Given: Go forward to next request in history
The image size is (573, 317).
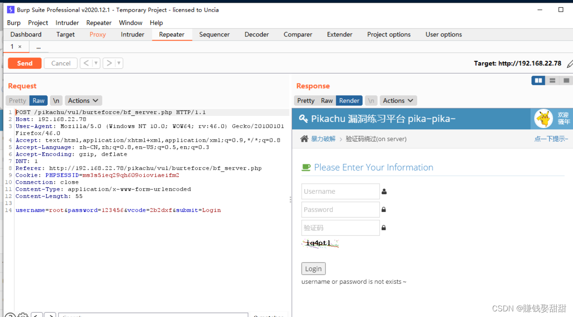Looking at the screenshot, I should (109, 63).
